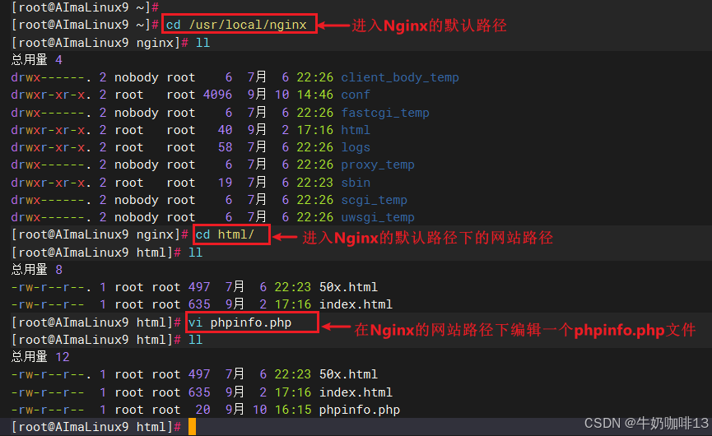This screenshot has height=436, width=712.
Task: Click the 'cd html/' command text
Action: pyautogui.click(x=225, y=234)
